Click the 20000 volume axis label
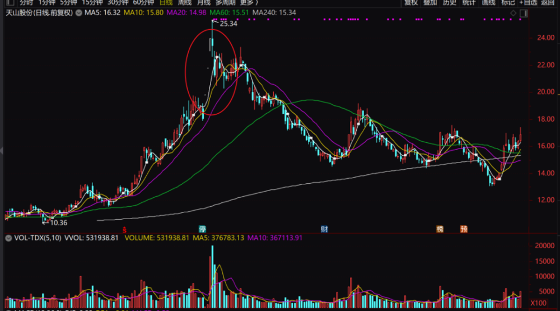 pos(545,245)
